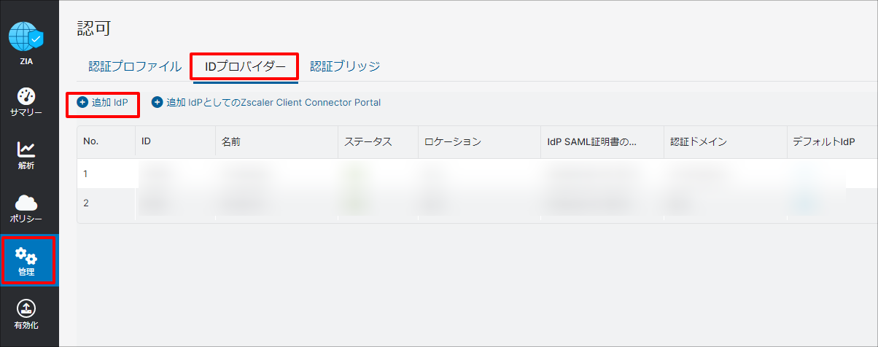The image size is (878, 347).
Task: Select table row number 2
Action: pyautogui.click(x=478, y=203)
